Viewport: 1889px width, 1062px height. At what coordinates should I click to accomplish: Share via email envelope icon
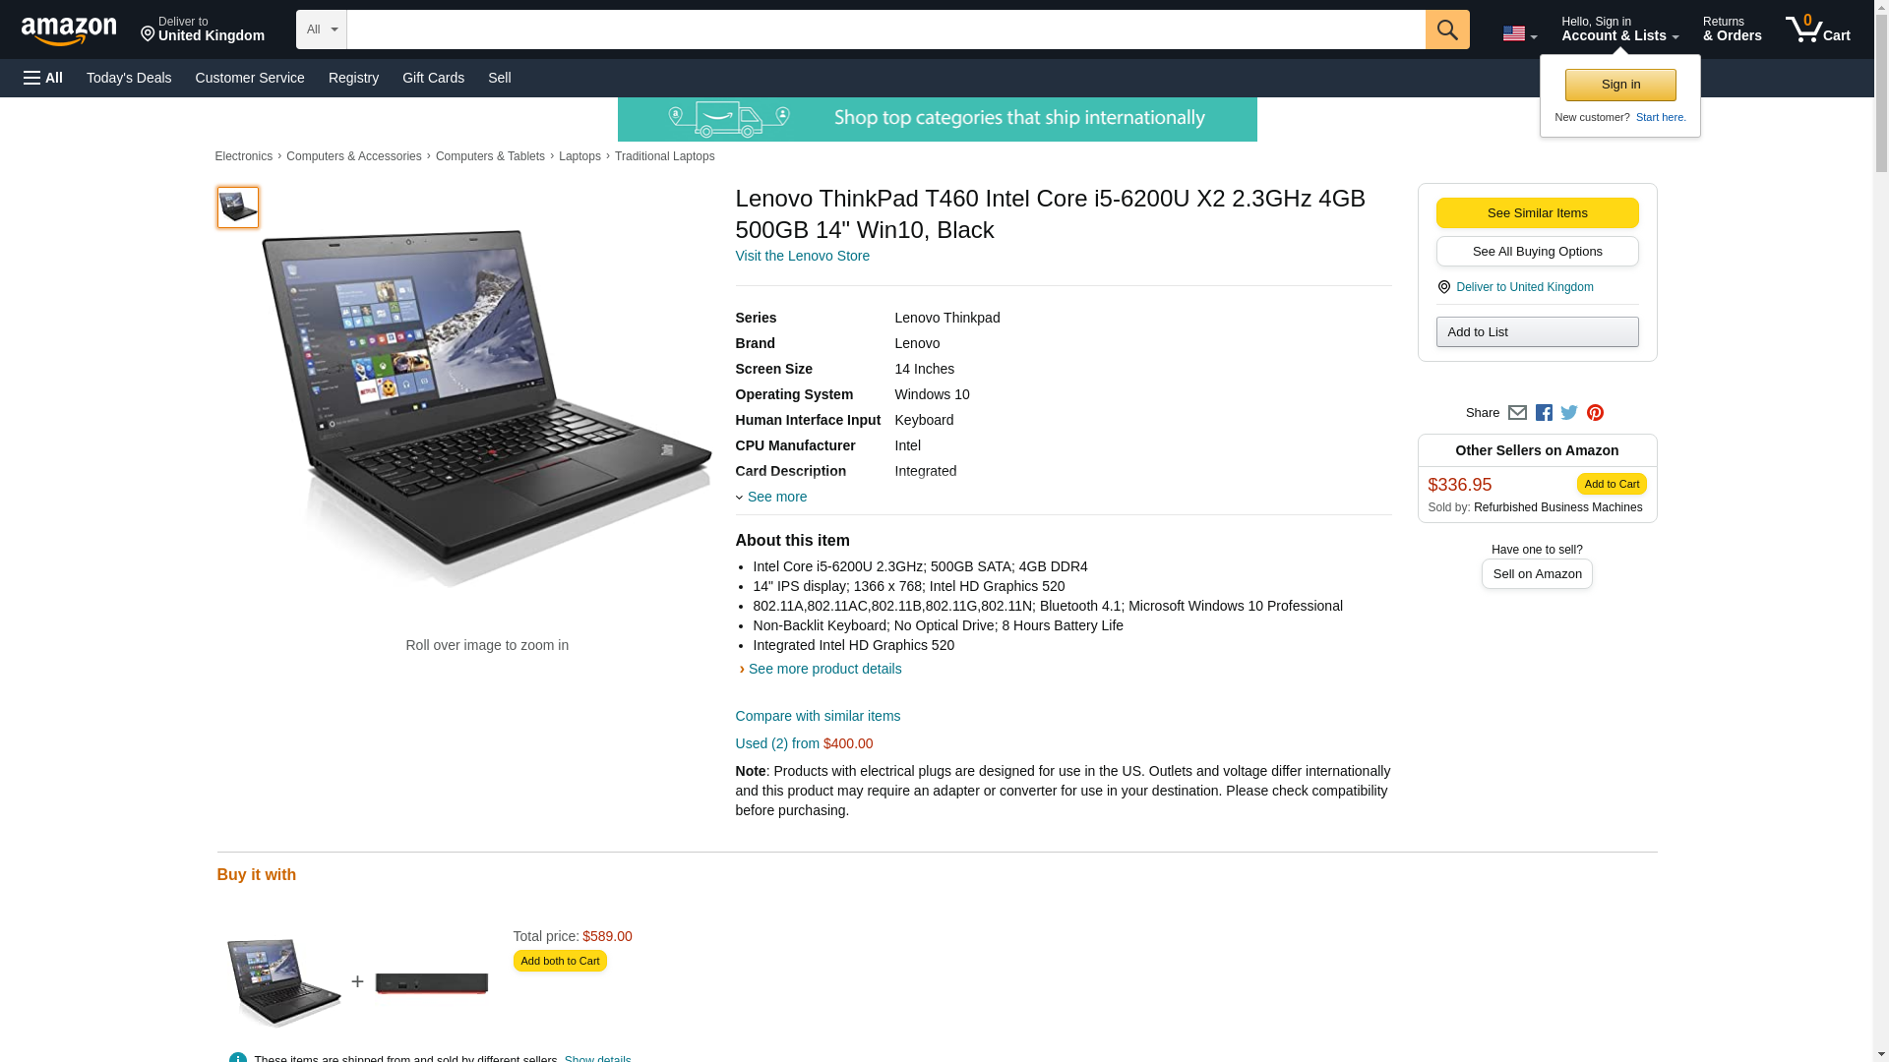pos(1517,413)
